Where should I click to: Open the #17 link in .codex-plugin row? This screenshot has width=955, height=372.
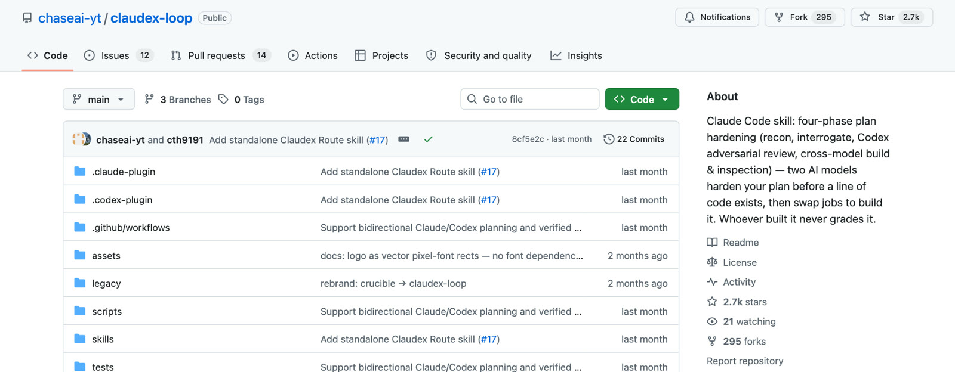coord(489,200)
